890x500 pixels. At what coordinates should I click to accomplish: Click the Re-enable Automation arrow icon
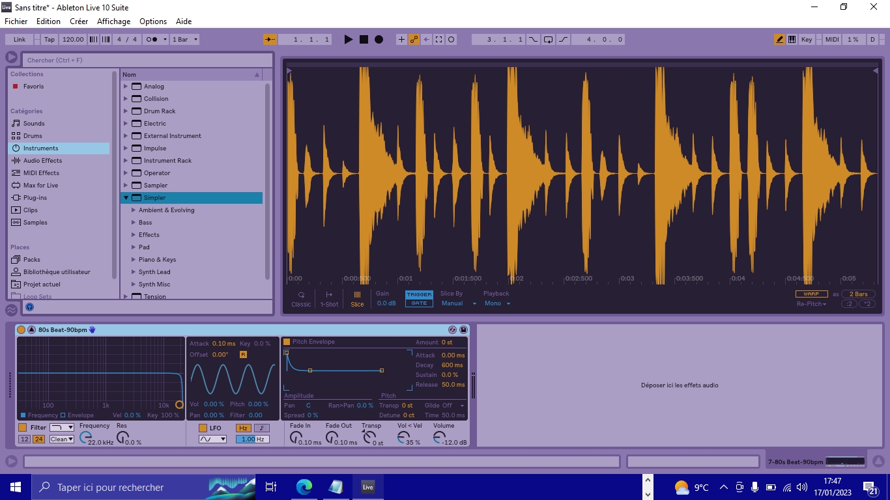click(x=426, y=40)
